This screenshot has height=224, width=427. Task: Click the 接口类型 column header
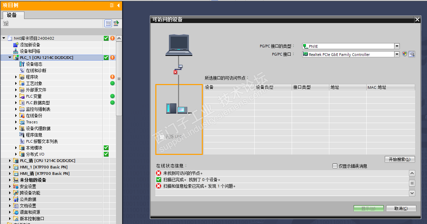coord(310,87)
